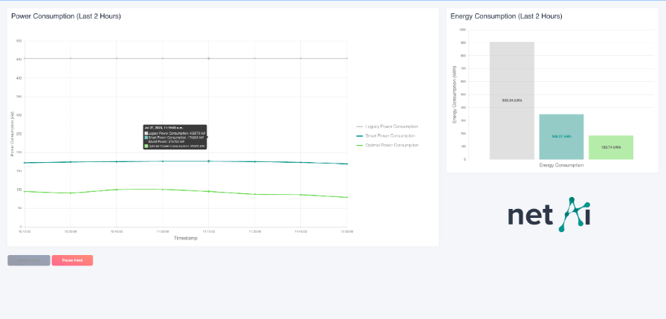Click the net AI logo
The height and width of the screenshot is (319, 666).
pyautogui.click(x=549, y=214)
